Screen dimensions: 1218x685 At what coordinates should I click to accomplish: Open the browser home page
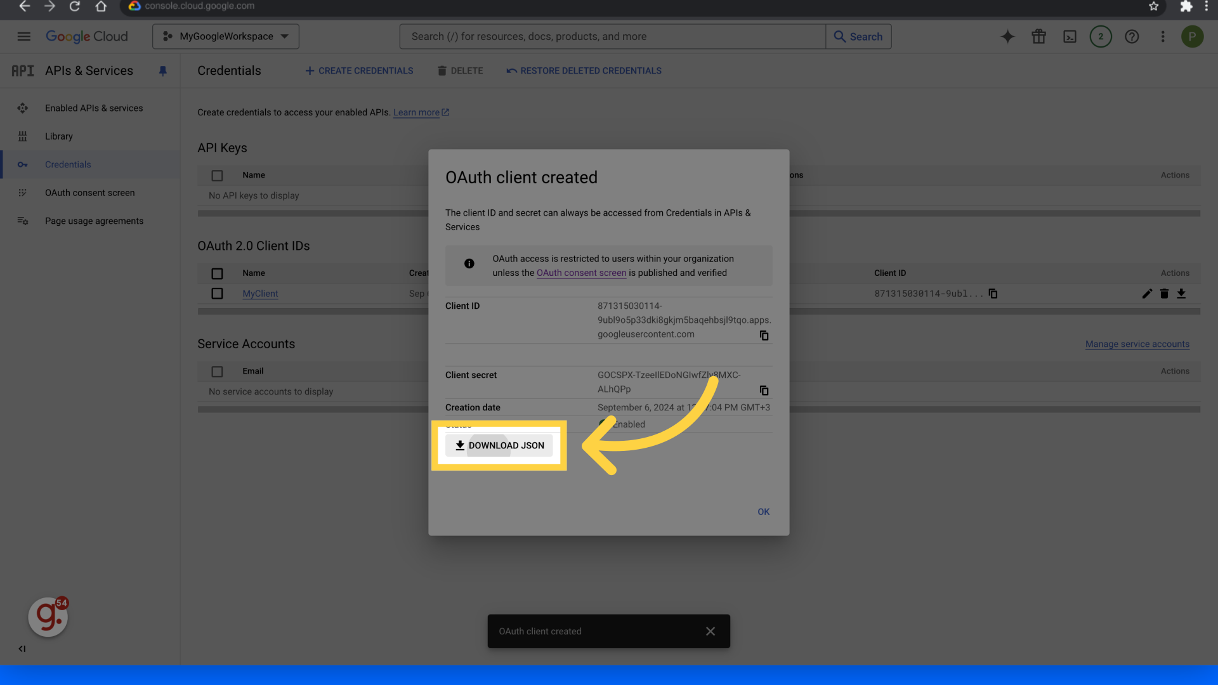point(101,6)
